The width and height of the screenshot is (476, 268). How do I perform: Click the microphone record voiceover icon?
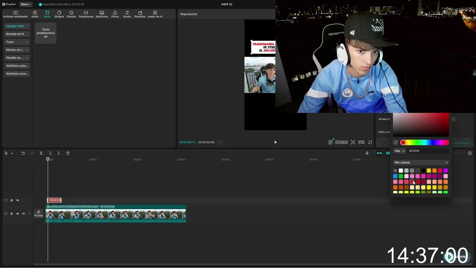367,153
